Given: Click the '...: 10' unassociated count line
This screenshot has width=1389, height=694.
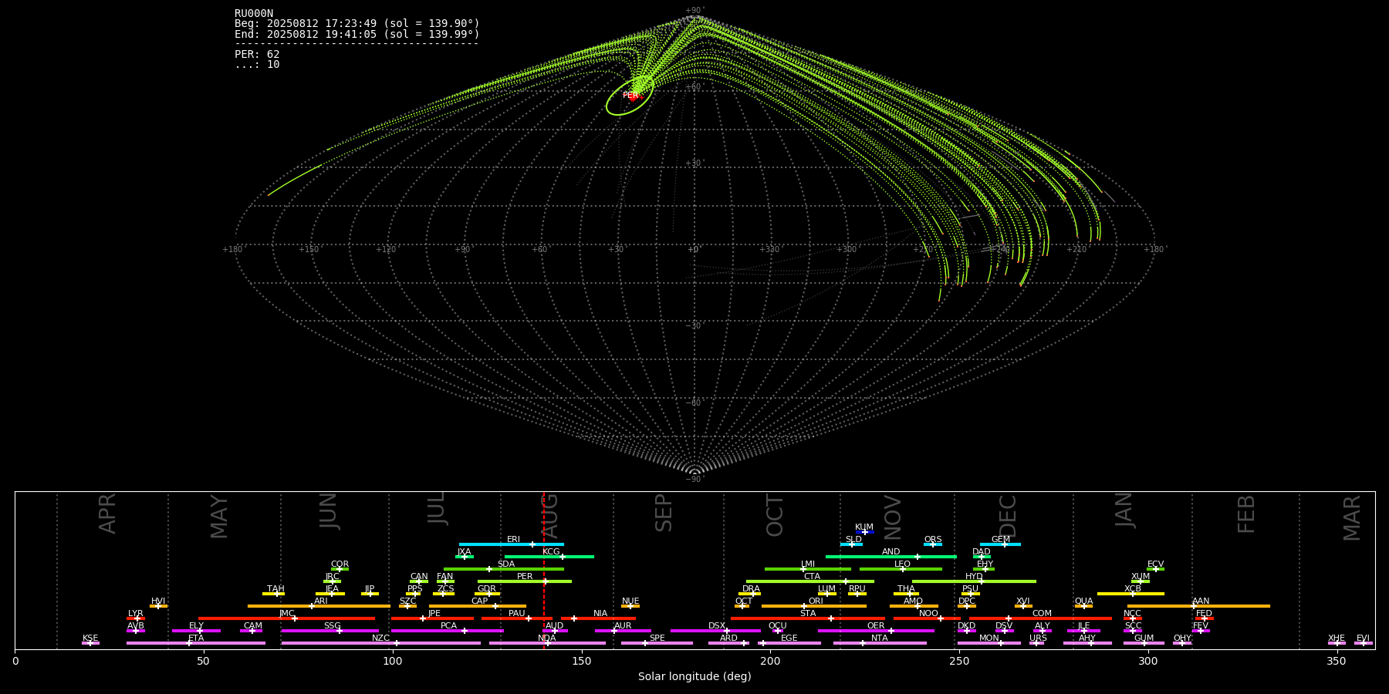Looking at the screenshot, I should (257, 64).
